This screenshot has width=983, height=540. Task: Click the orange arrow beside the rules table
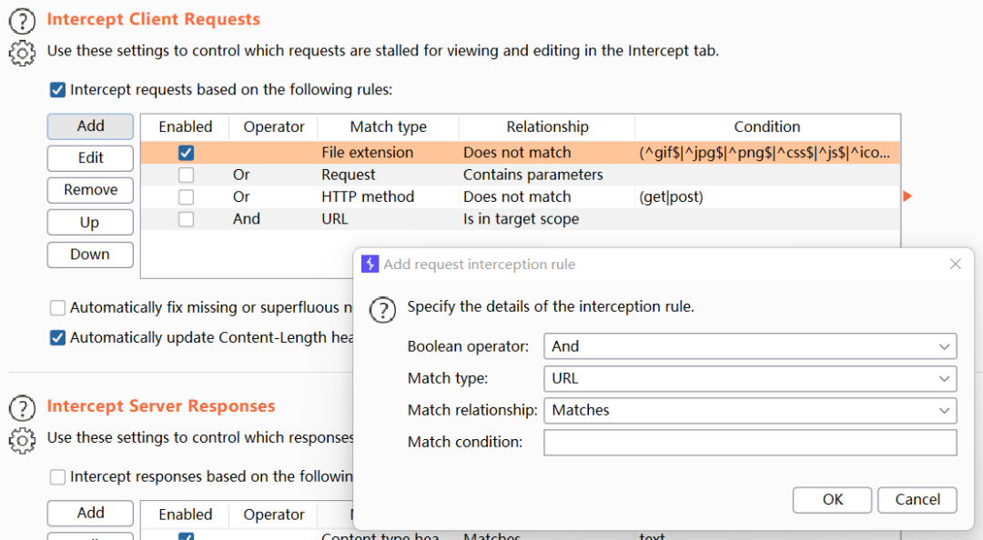pyautogui.click(x=907, y=196)
